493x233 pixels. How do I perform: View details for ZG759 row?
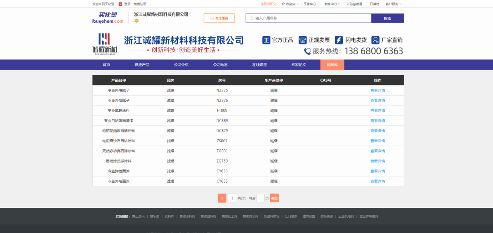[378, 161]
